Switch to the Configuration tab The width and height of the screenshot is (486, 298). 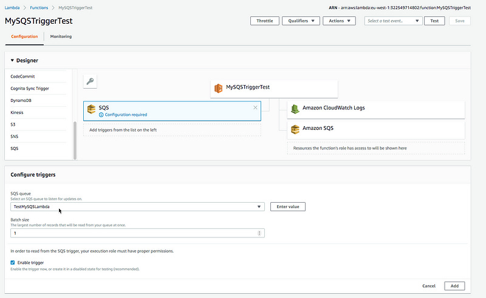(24, 36)
